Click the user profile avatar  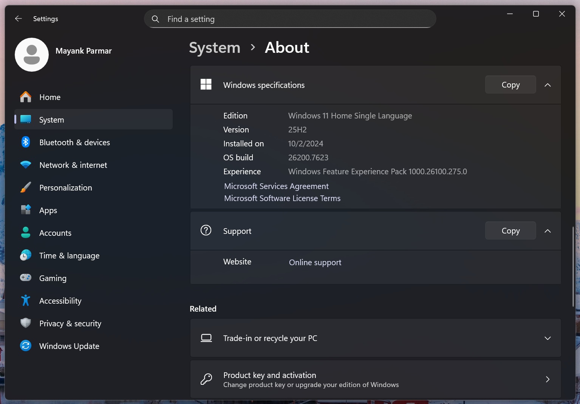32,54
